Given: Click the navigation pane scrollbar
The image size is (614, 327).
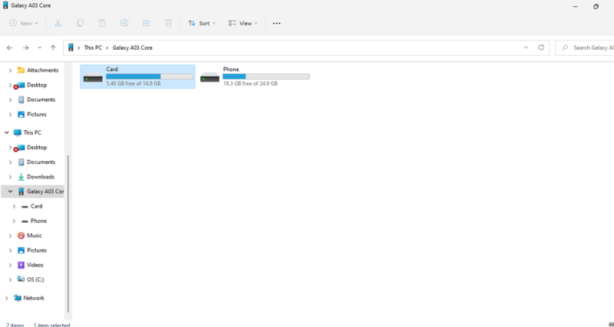Looking at the screenshot, I should point(68,234).
